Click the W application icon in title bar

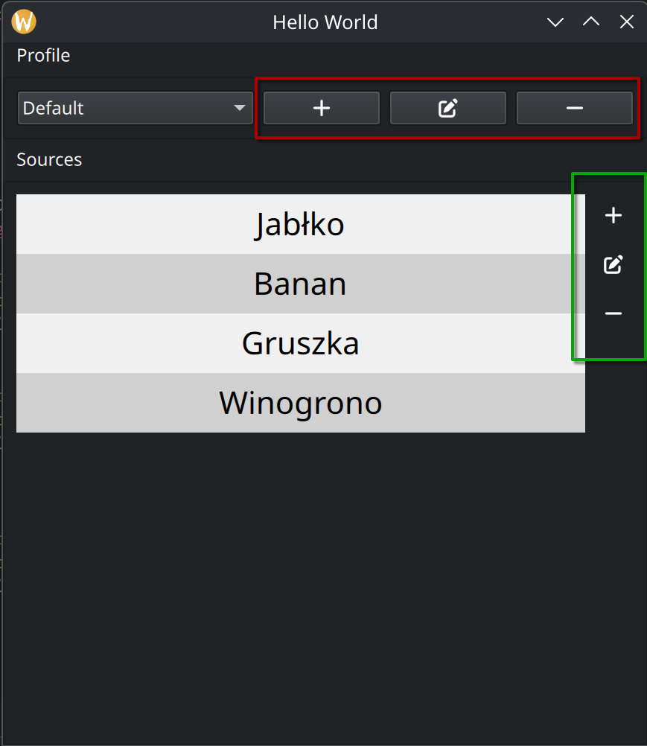click(x=23, y=21)
